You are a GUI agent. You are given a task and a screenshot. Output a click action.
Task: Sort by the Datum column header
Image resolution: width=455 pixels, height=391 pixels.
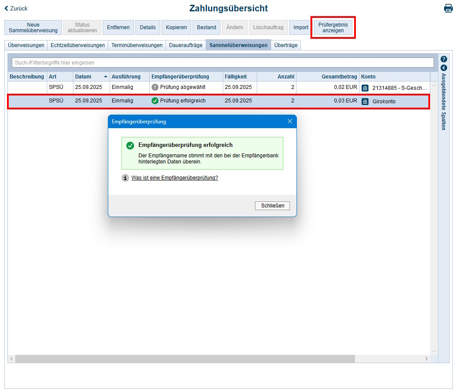point(83,77)
